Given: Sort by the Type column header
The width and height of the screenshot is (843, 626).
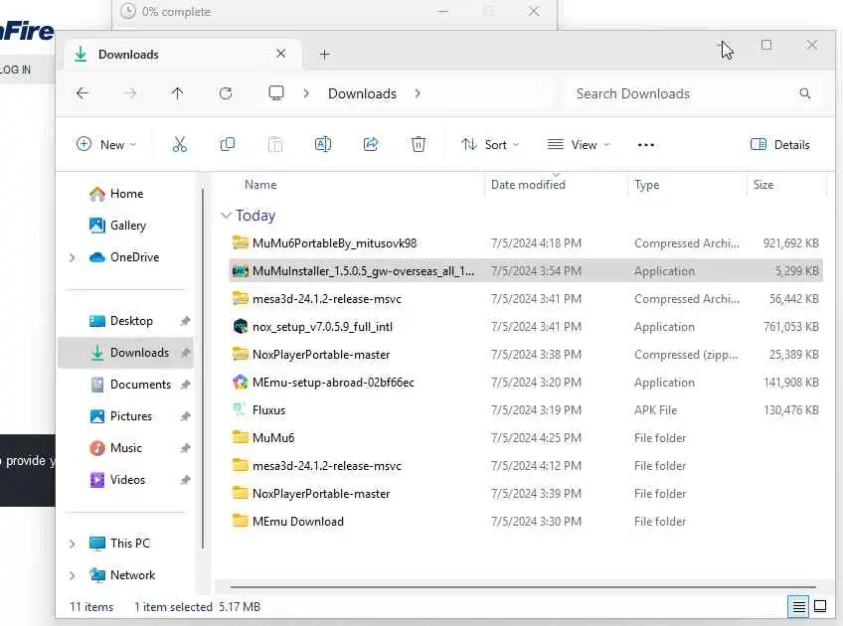Looking at the screenshot, I should (647, 185).
